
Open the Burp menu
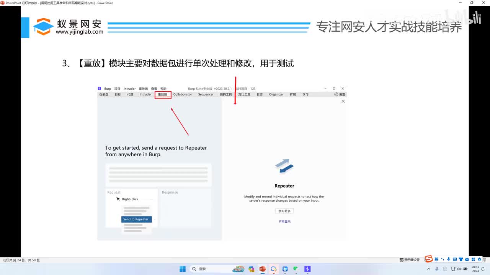point(108,89)
